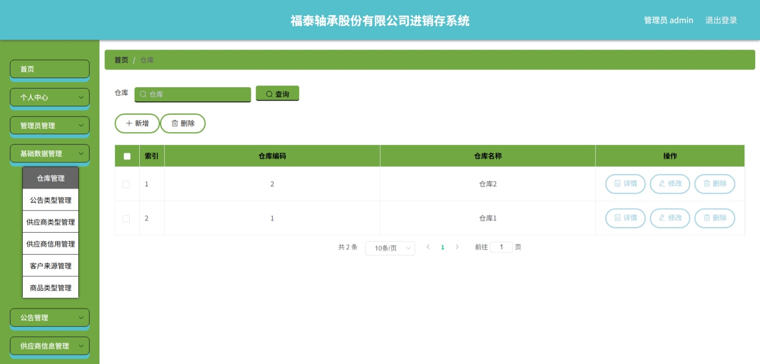The height and width of the screenshot is (364, 760).
Task: Expand the 个人中心 sidebar menu
Action: pos(50,97)
